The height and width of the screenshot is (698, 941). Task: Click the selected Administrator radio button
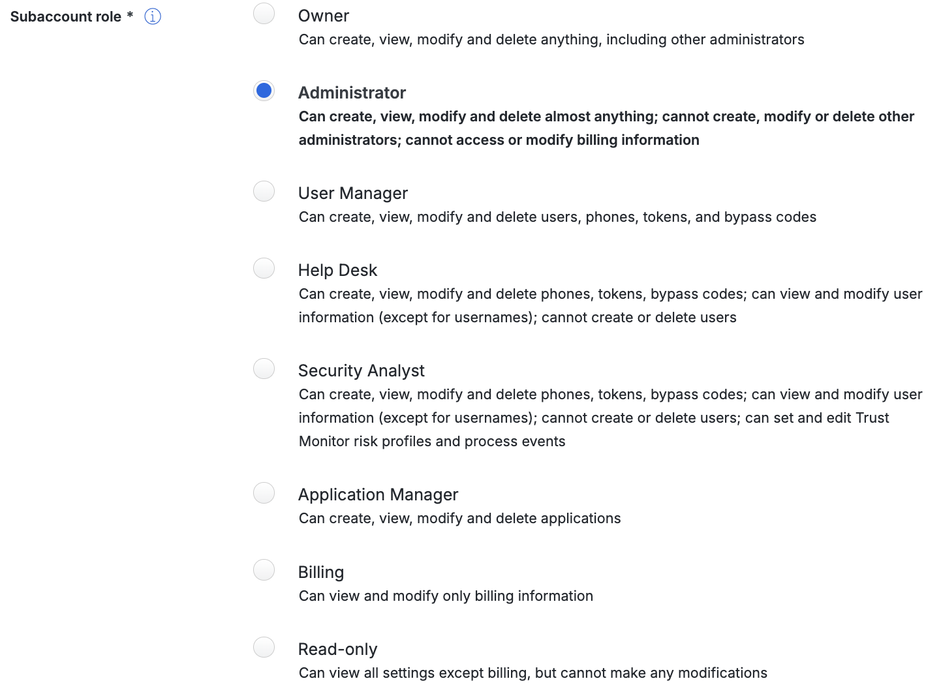(264, 91)
